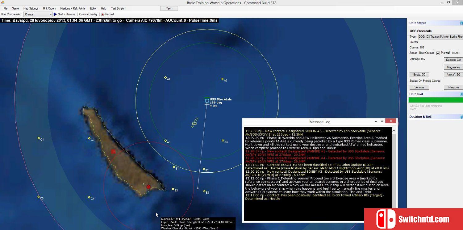Select the yellow helicopter unit icon
The image size is (463, 230).
[x=194, y=123]
